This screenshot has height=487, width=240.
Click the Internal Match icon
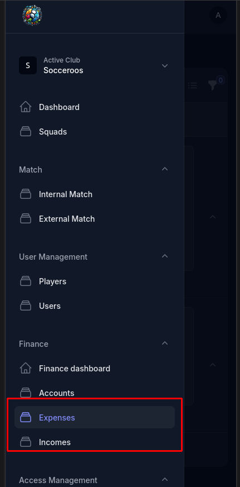26,194
